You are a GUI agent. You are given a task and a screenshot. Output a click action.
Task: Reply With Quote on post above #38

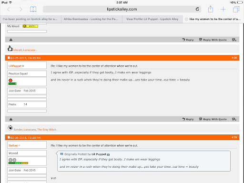click(213, 40)
